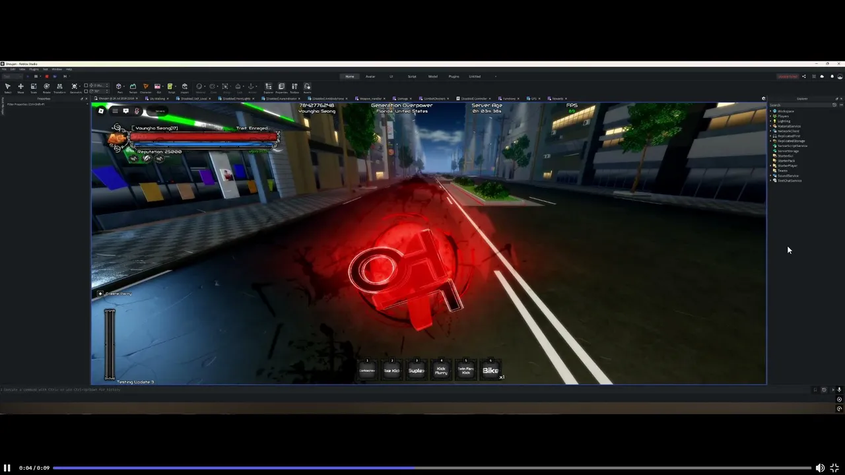Click the Suplex ability slot
Viewport: 845px width, 475px height.
[416, 370]
